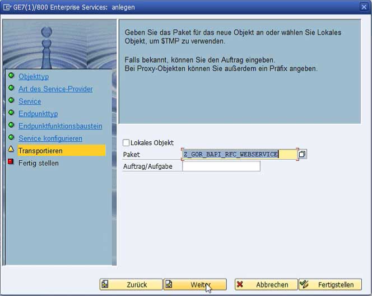Open the Endpunkttyp step link
Screen dimensions: 372x296
38,114
